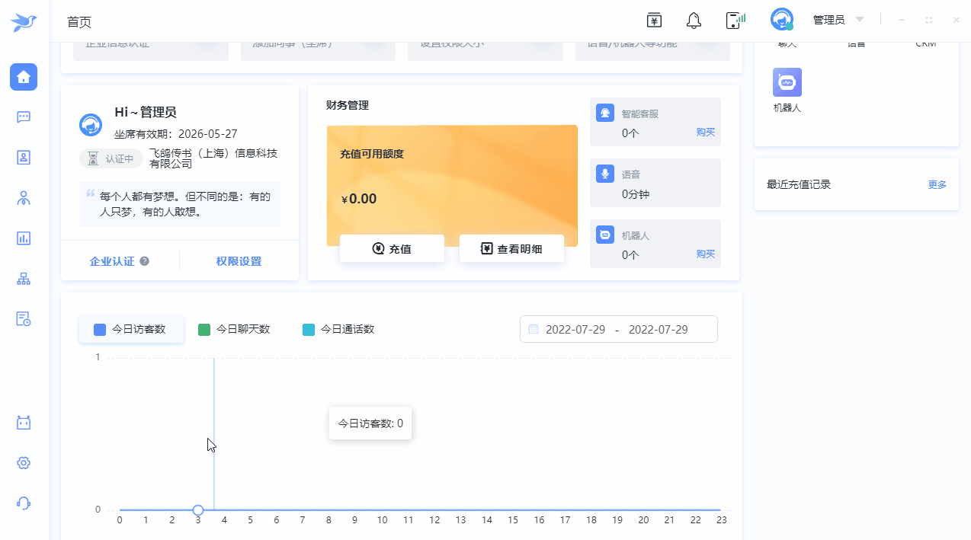Open the start date picker field

[x=575, y=330]
